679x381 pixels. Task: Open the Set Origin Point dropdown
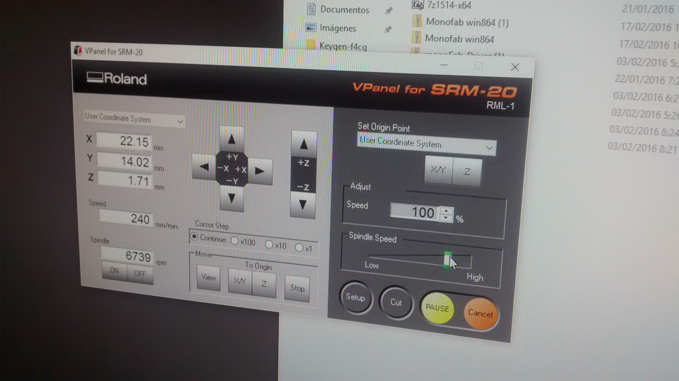[x=426, y=144]
